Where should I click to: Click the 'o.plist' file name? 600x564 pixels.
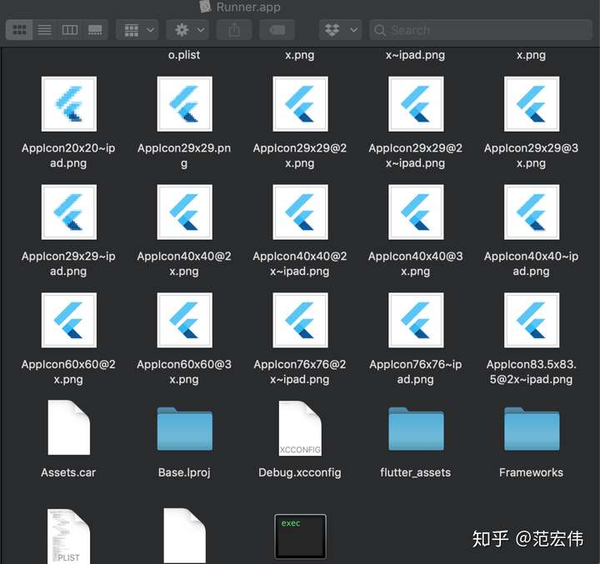[x=184, y=55]
